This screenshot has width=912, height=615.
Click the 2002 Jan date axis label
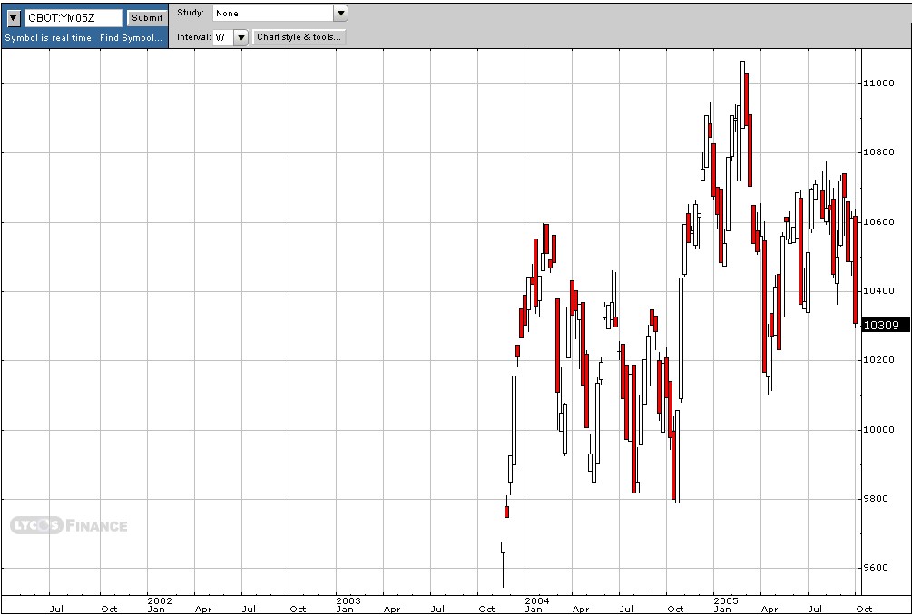(159, 605)
